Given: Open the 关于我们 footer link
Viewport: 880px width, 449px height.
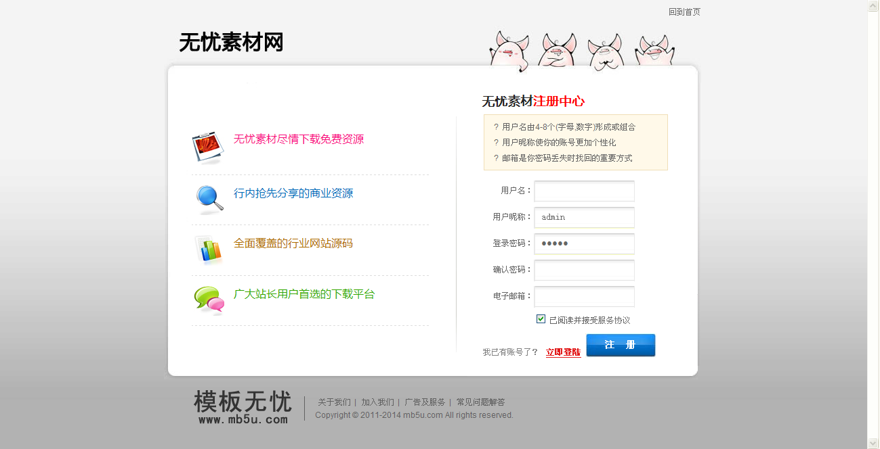Looking at the screenshot, I should [x=334, y=402].
